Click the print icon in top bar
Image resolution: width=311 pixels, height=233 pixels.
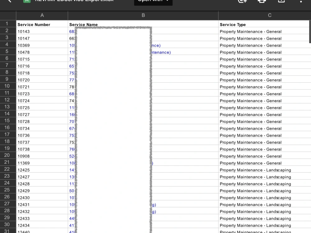(262, 1)
